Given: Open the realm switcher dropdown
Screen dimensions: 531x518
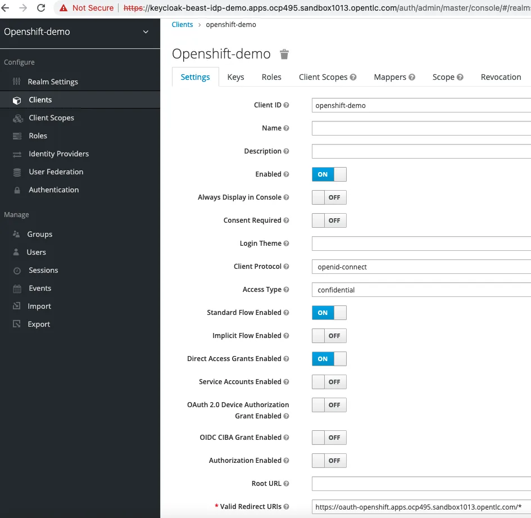Looking at the screenshot, I should pyautogui.click(x=145, y=33).
